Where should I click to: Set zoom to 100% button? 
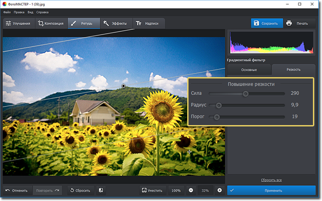coord(176,190)
